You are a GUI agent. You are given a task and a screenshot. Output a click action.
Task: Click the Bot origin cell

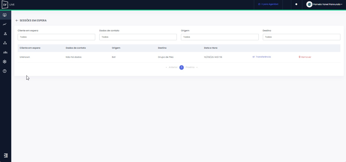click(114, 57)
